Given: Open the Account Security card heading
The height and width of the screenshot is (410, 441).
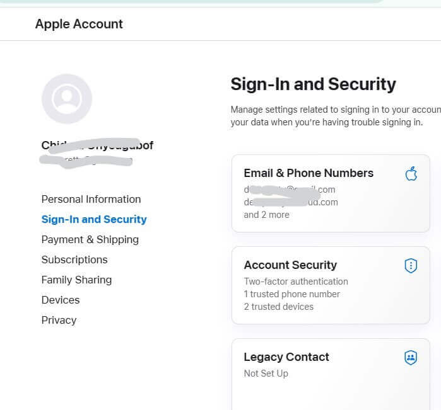Looking at the screenshot, I should pyautogui.click(x=290, y=265).
